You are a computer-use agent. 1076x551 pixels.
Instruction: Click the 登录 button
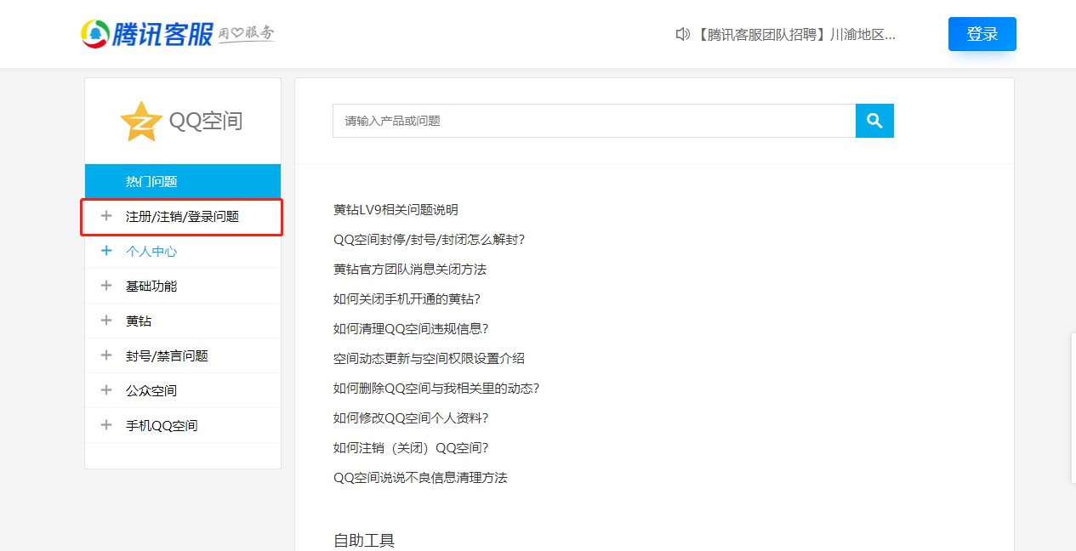[x=982, y=34]
